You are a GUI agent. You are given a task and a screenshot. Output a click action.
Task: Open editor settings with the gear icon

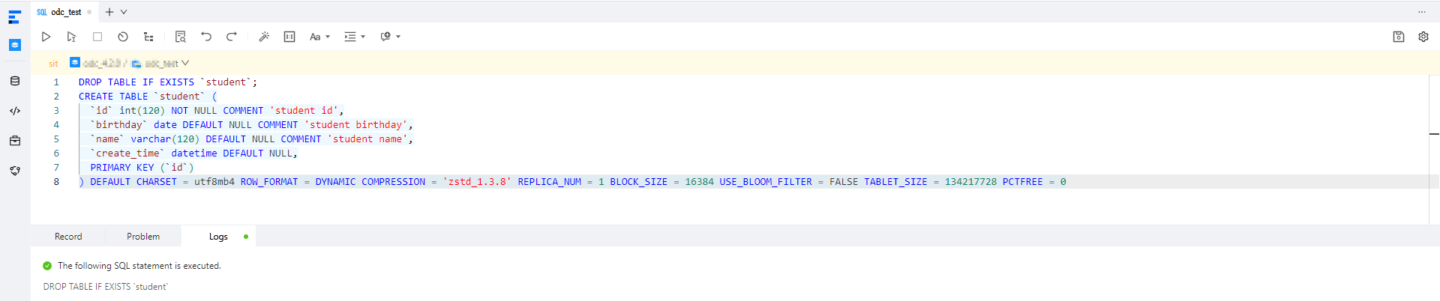coord(1423,37)
